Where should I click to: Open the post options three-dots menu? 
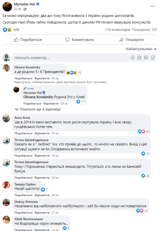[x=153, y=6]
